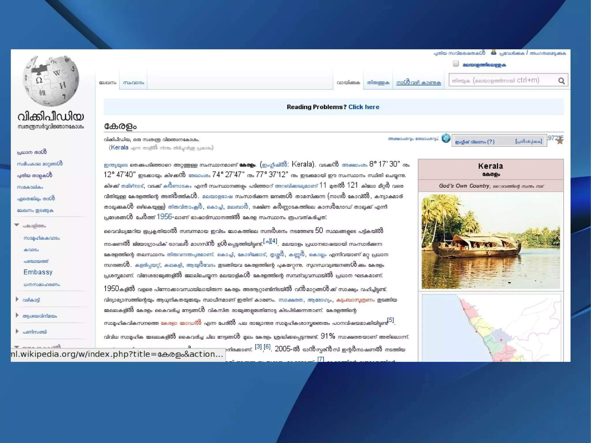
Task: Click the blue globe coordinates icon
Action: (446, 139)
